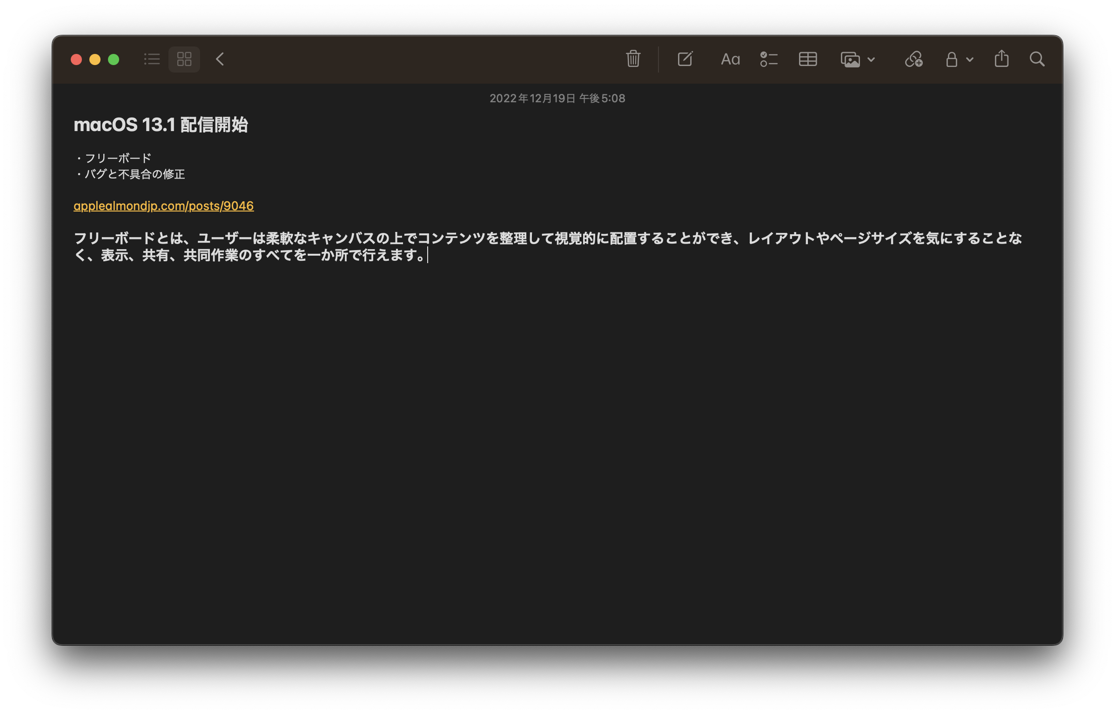Open photo and media picker

point(850,59)
